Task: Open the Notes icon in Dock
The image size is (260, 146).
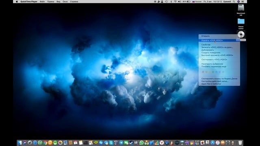Action: click(80, 143)
